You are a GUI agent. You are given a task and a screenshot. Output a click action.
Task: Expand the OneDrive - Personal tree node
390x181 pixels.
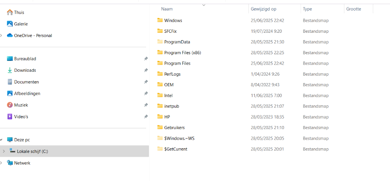(x=2, y=35)
